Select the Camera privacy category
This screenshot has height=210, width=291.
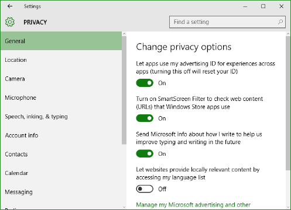click(61, 79)
